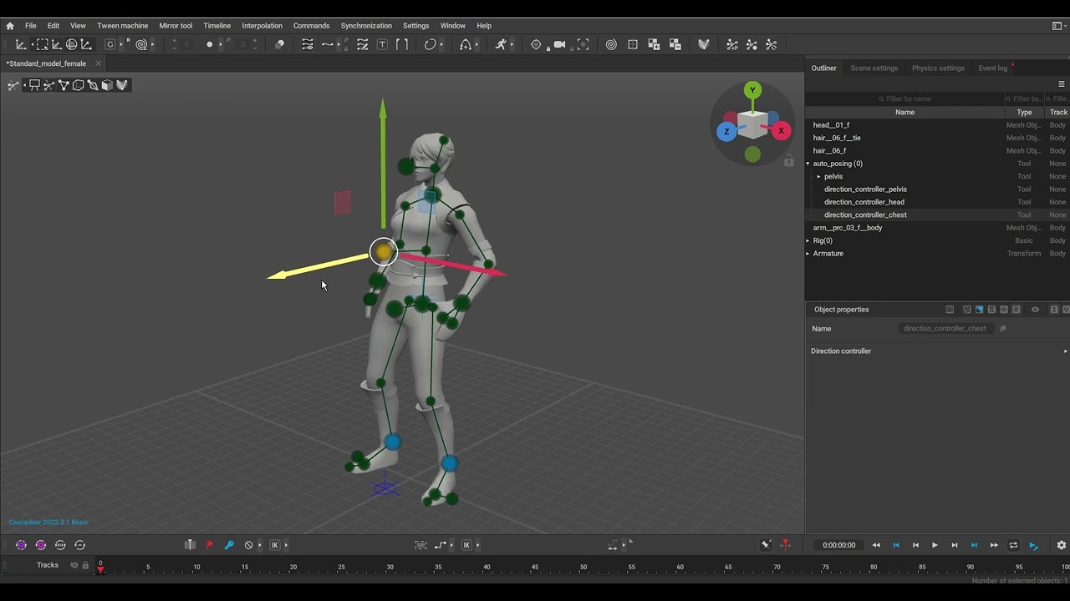Image resolution: width=1070 pixels, height=601 pixels.
Task: Click the red X axis on viewport gizmo
Action: pos(781,130)
